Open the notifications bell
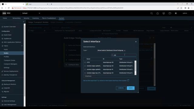Screen dimensions: 194x109 [x=158, y=13]
